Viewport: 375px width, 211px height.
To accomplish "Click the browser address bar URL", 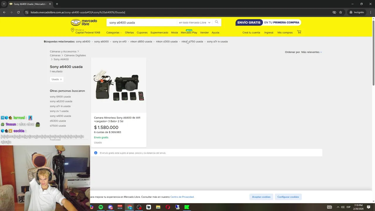I will [x=78, y=12].
